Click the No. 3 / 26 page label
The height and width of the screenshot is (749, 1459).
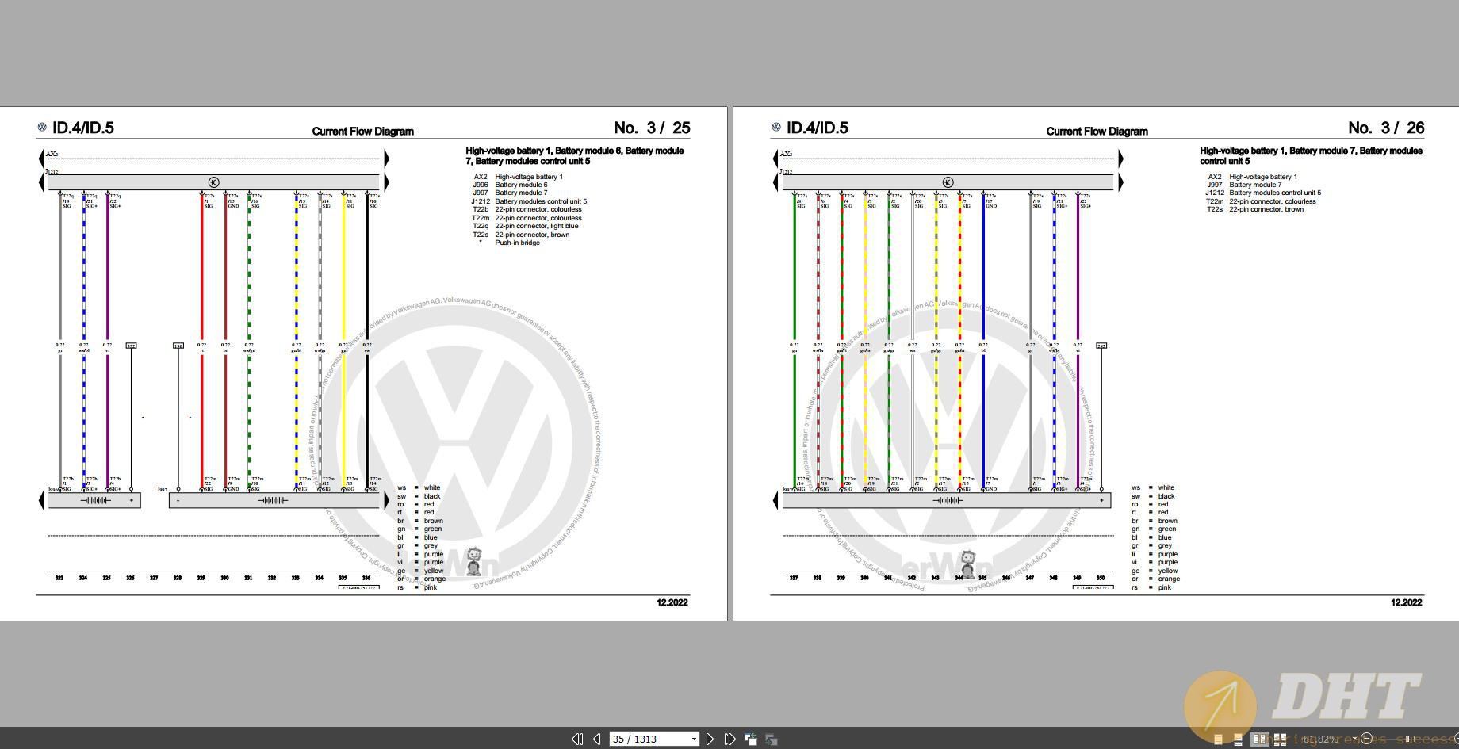point(1386,128)
